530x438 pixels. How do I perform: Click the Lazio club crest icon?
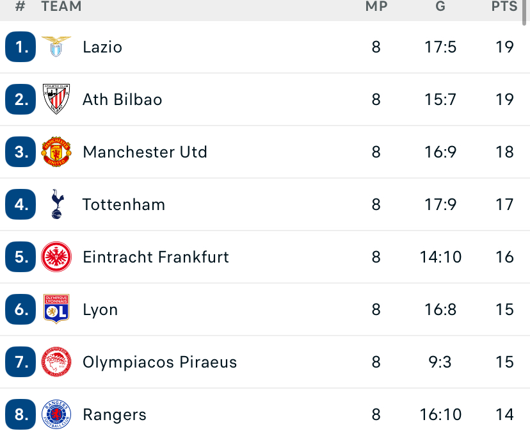point(56,47)
